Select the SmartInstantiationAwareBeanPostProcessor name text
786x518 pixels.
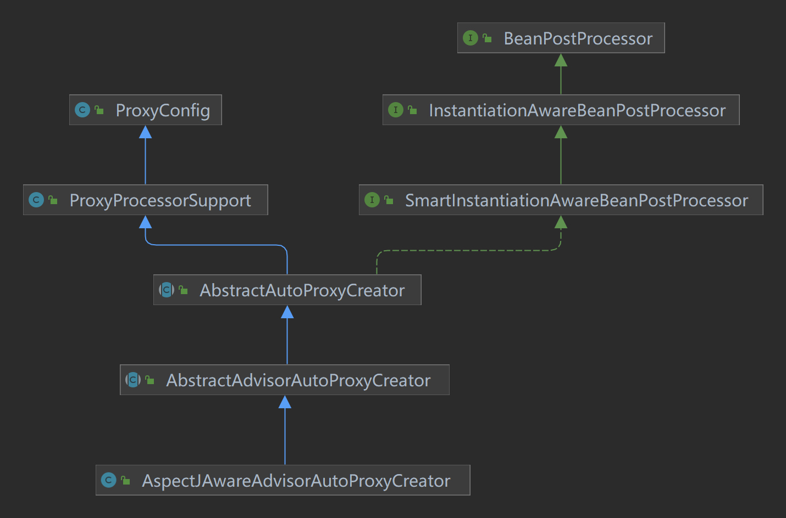pyautogui.click(x=577, y=200)
